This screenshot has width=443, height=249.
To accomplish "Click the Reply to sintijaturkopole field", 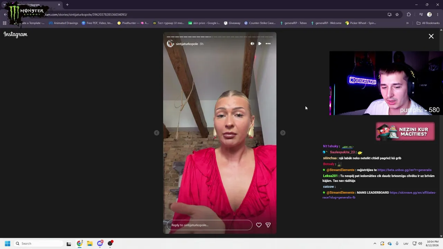I will tap(209, 225).
